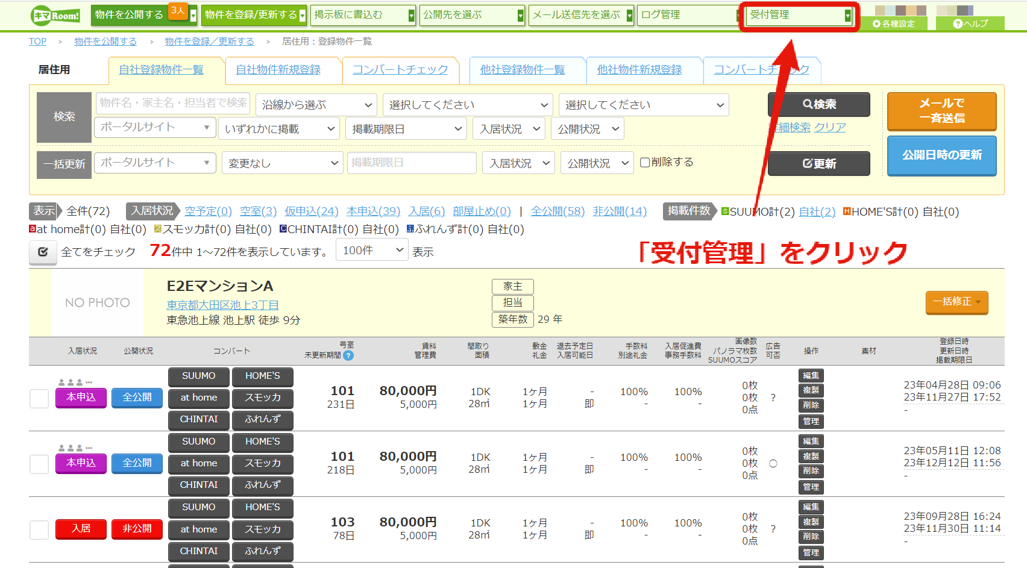Open メール送信先を選ぶ top menu dropdown
Viewport: 1027px width, 568px height.
point(581,15)
